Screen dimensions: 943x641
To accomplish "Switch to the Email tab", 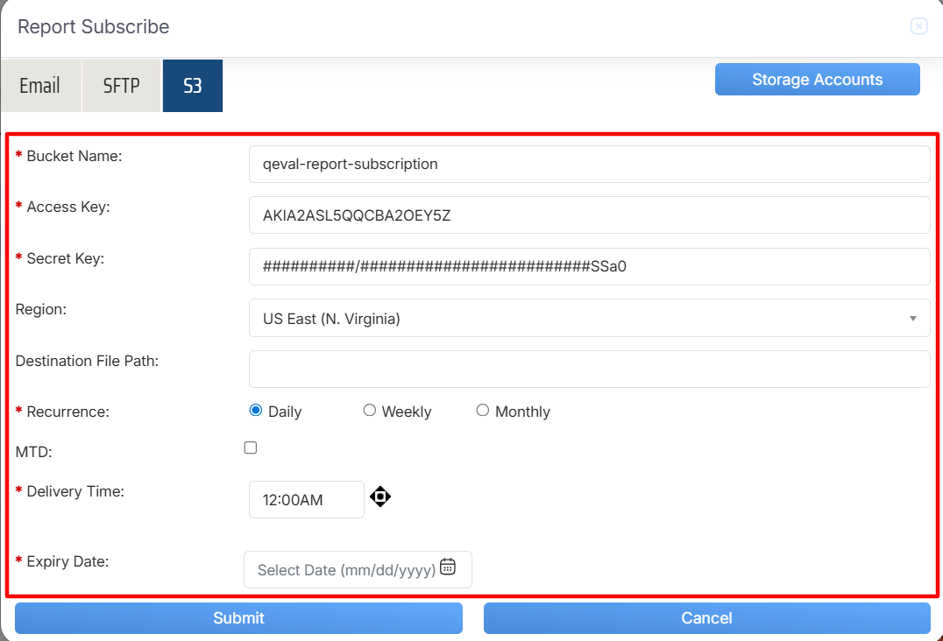I will [x=41, y=85].
